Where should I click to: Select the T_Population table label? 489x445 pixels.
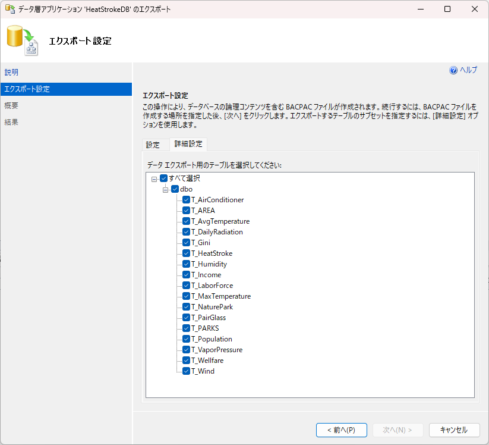coord(212,339)
